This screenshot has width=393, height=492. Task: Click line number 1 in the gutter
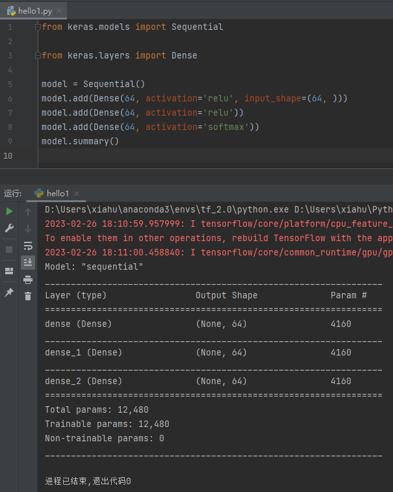click(10, 27)
